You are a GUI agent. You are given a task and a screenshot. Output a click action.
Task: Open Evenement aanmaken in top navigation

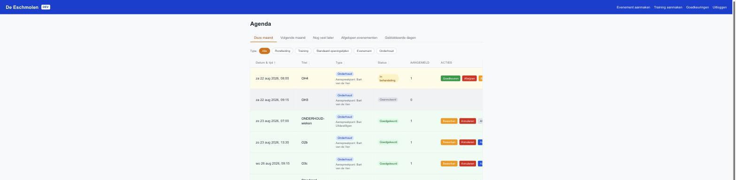click(633, 7)
